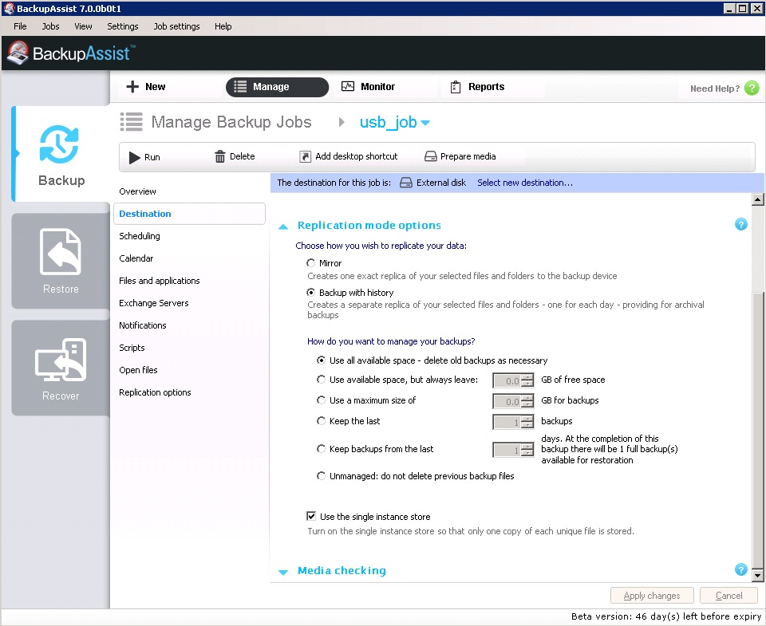Click the Manage list icon in tab

point(240,86)
